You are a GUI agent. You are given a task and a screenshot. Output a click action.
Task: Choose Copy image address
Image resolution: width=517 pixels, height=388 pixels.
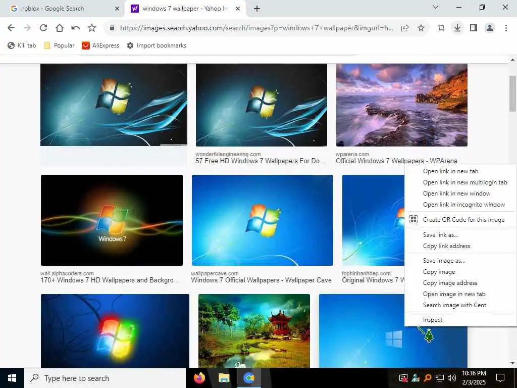pos(460,283)
